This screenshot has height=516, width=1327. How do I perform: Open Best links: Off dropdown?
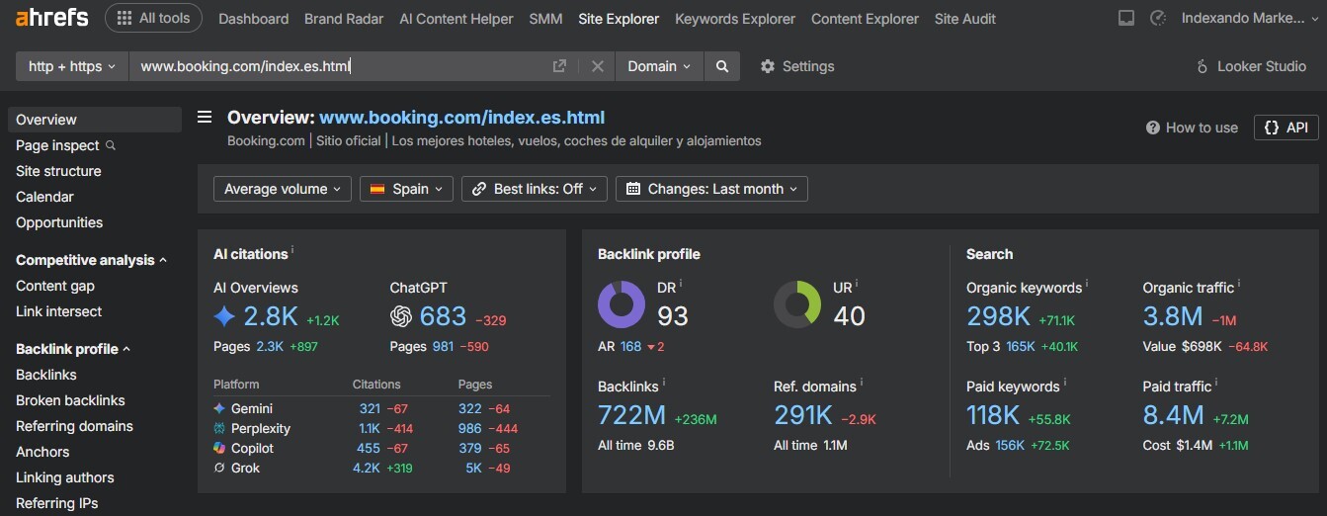tap(535, 189)
